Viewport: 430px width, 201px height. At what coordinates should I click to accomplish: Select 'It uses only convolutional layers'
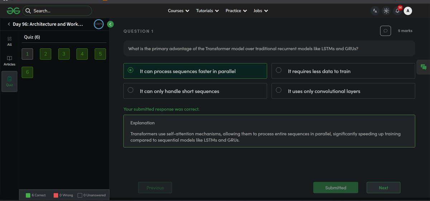tap(343, 91)
